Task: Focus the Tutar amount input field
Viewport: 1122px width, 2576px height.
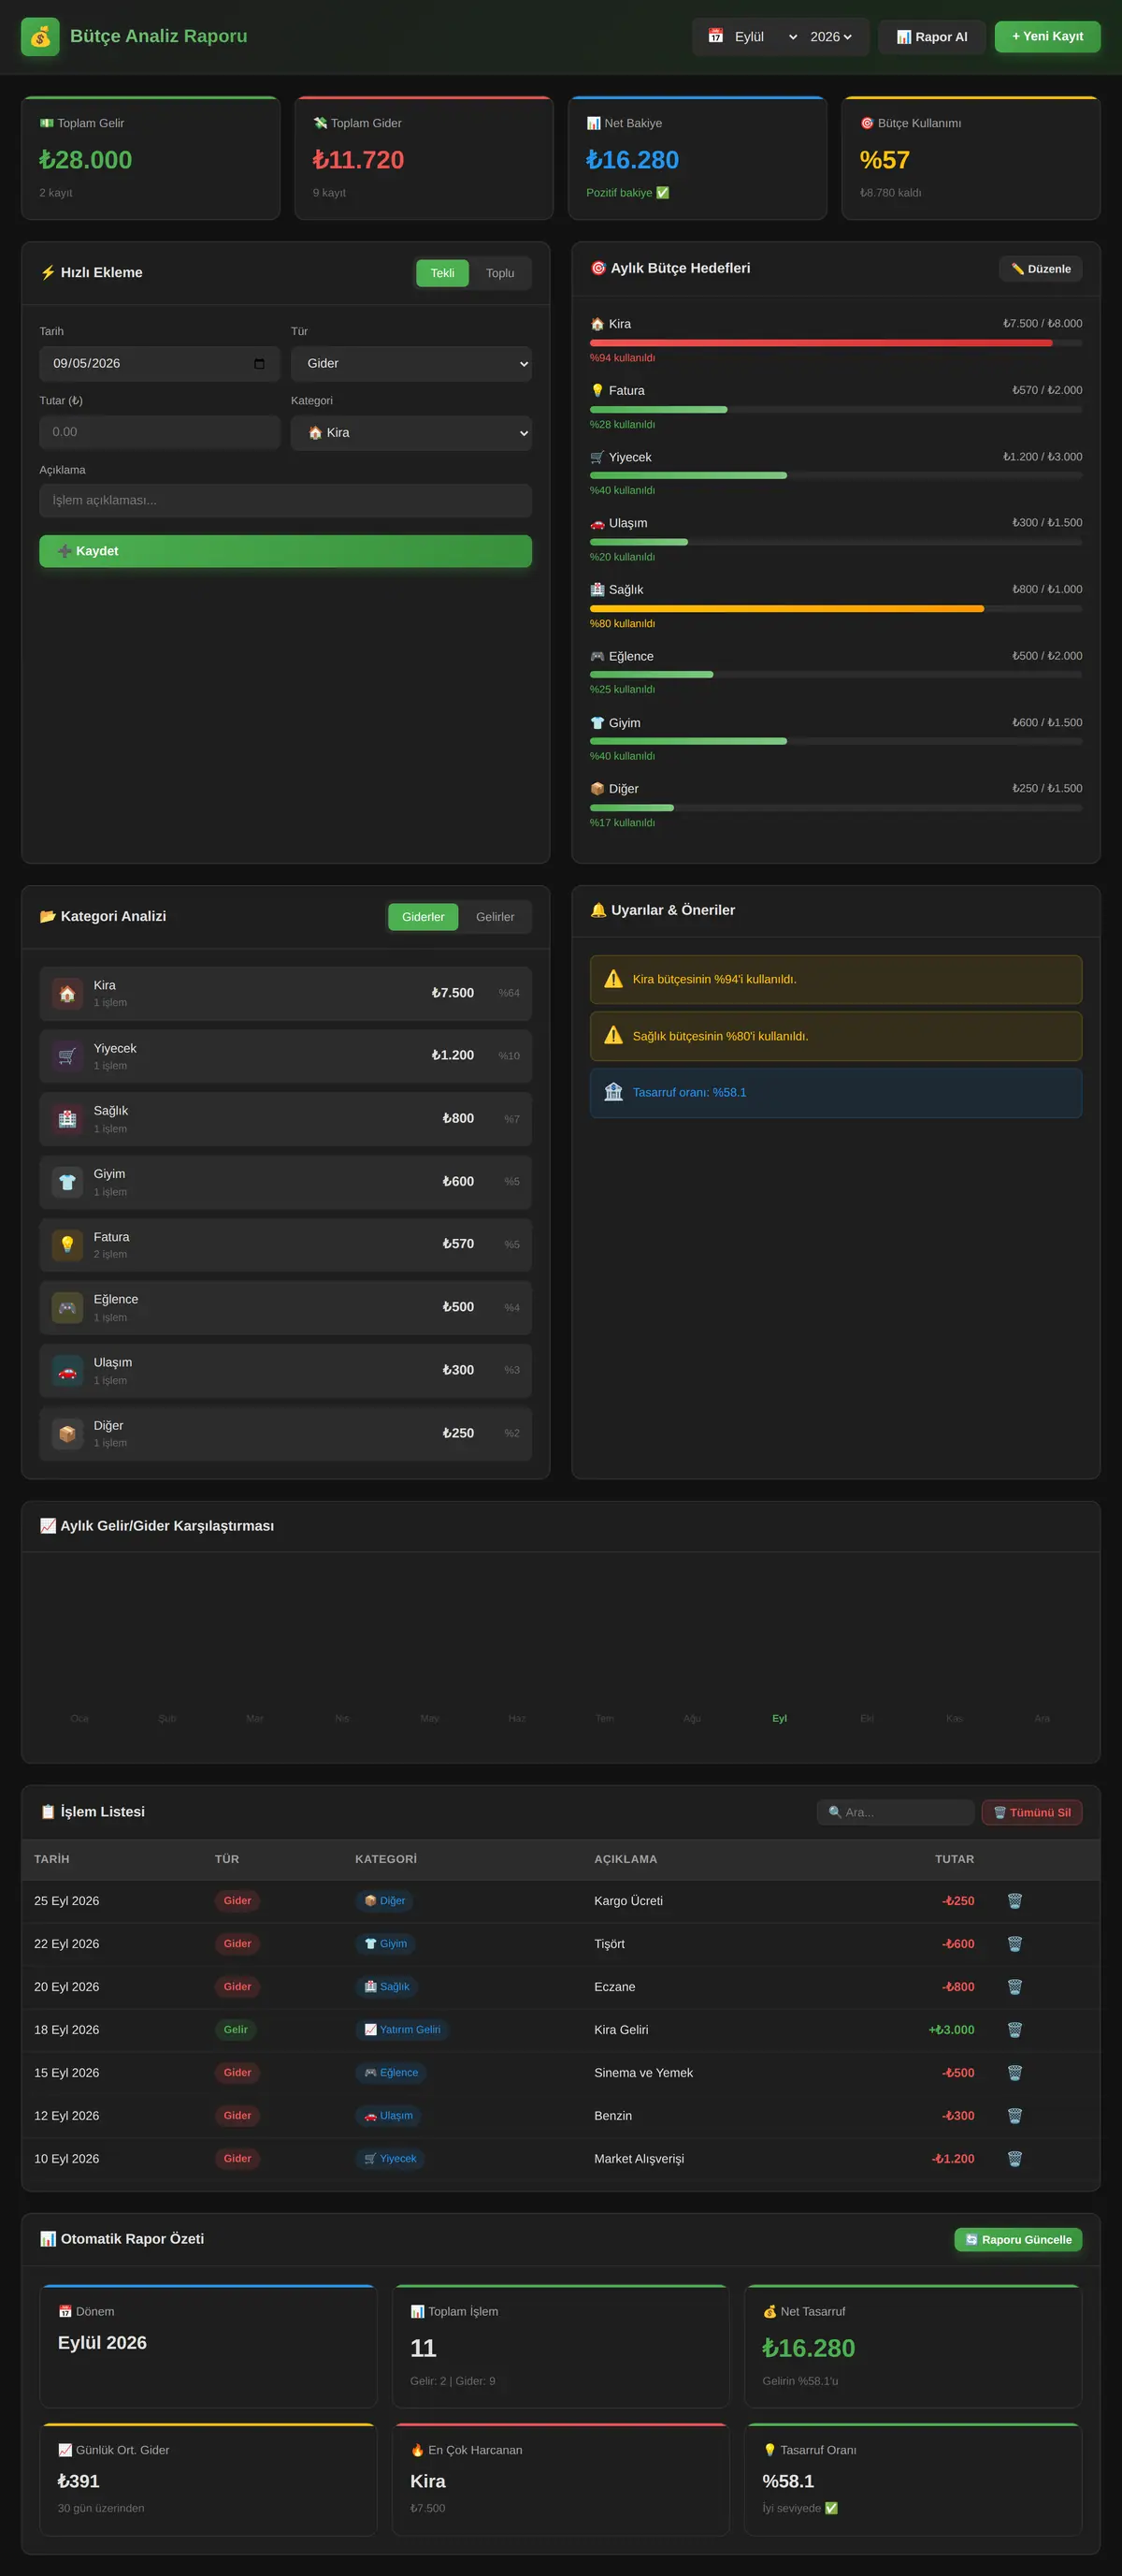Action: (160, 432)
